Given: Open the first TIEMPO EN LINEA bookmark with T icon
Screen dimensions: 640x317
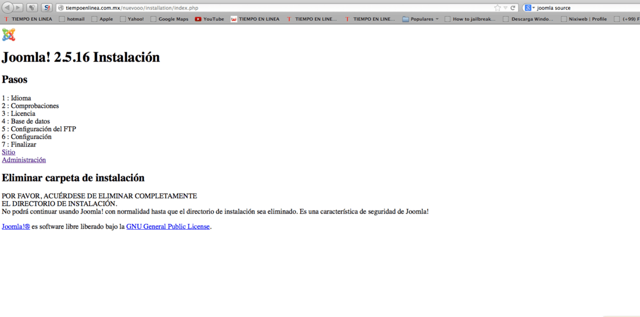Looking at the screenshot, I should [28, 19].
